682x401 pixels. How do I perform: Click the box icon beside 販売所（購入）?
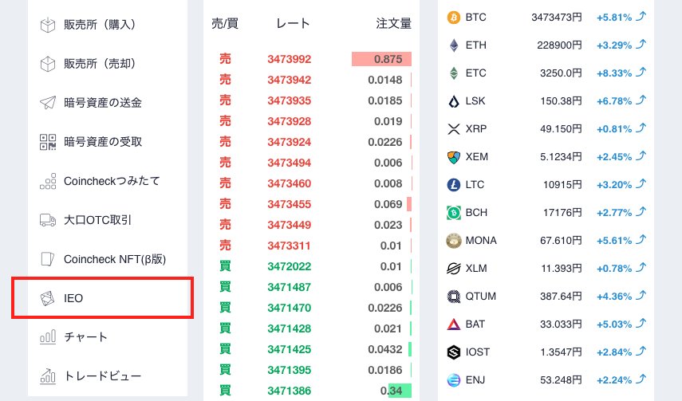(x=48, y=25)
